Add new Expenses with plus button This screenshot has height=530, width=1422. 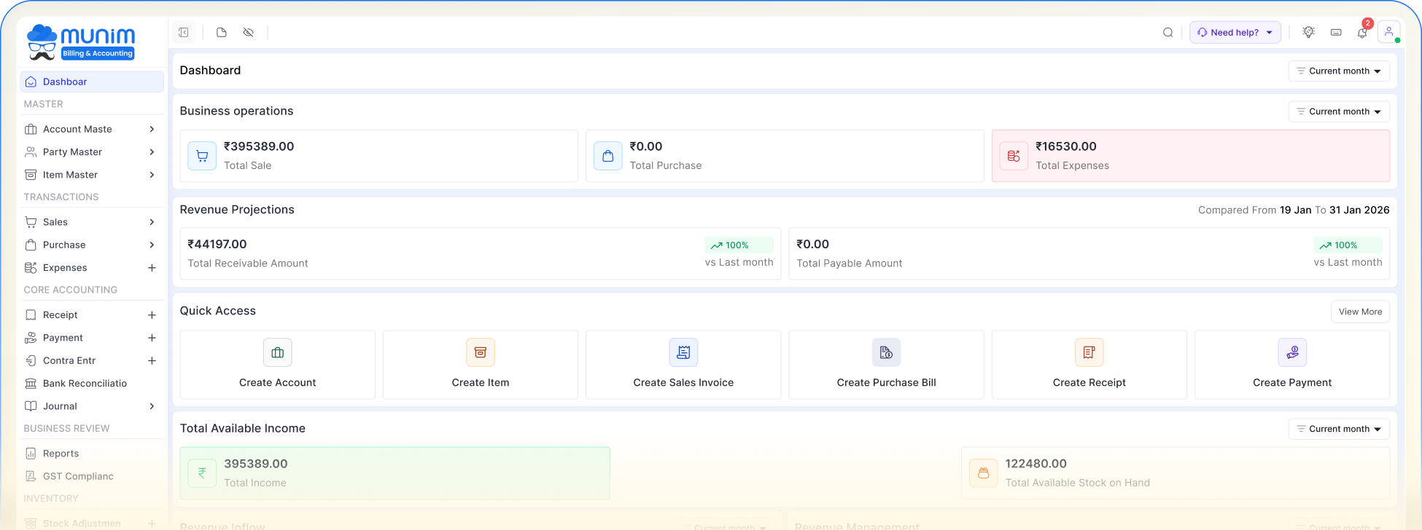click(152, 269)
